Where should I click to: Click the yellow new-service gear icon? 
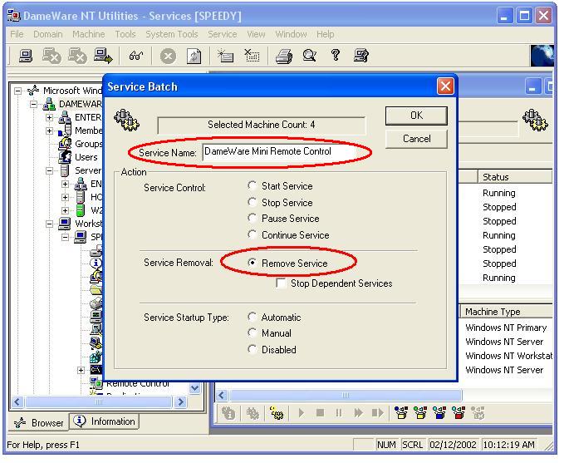[277, 413]
